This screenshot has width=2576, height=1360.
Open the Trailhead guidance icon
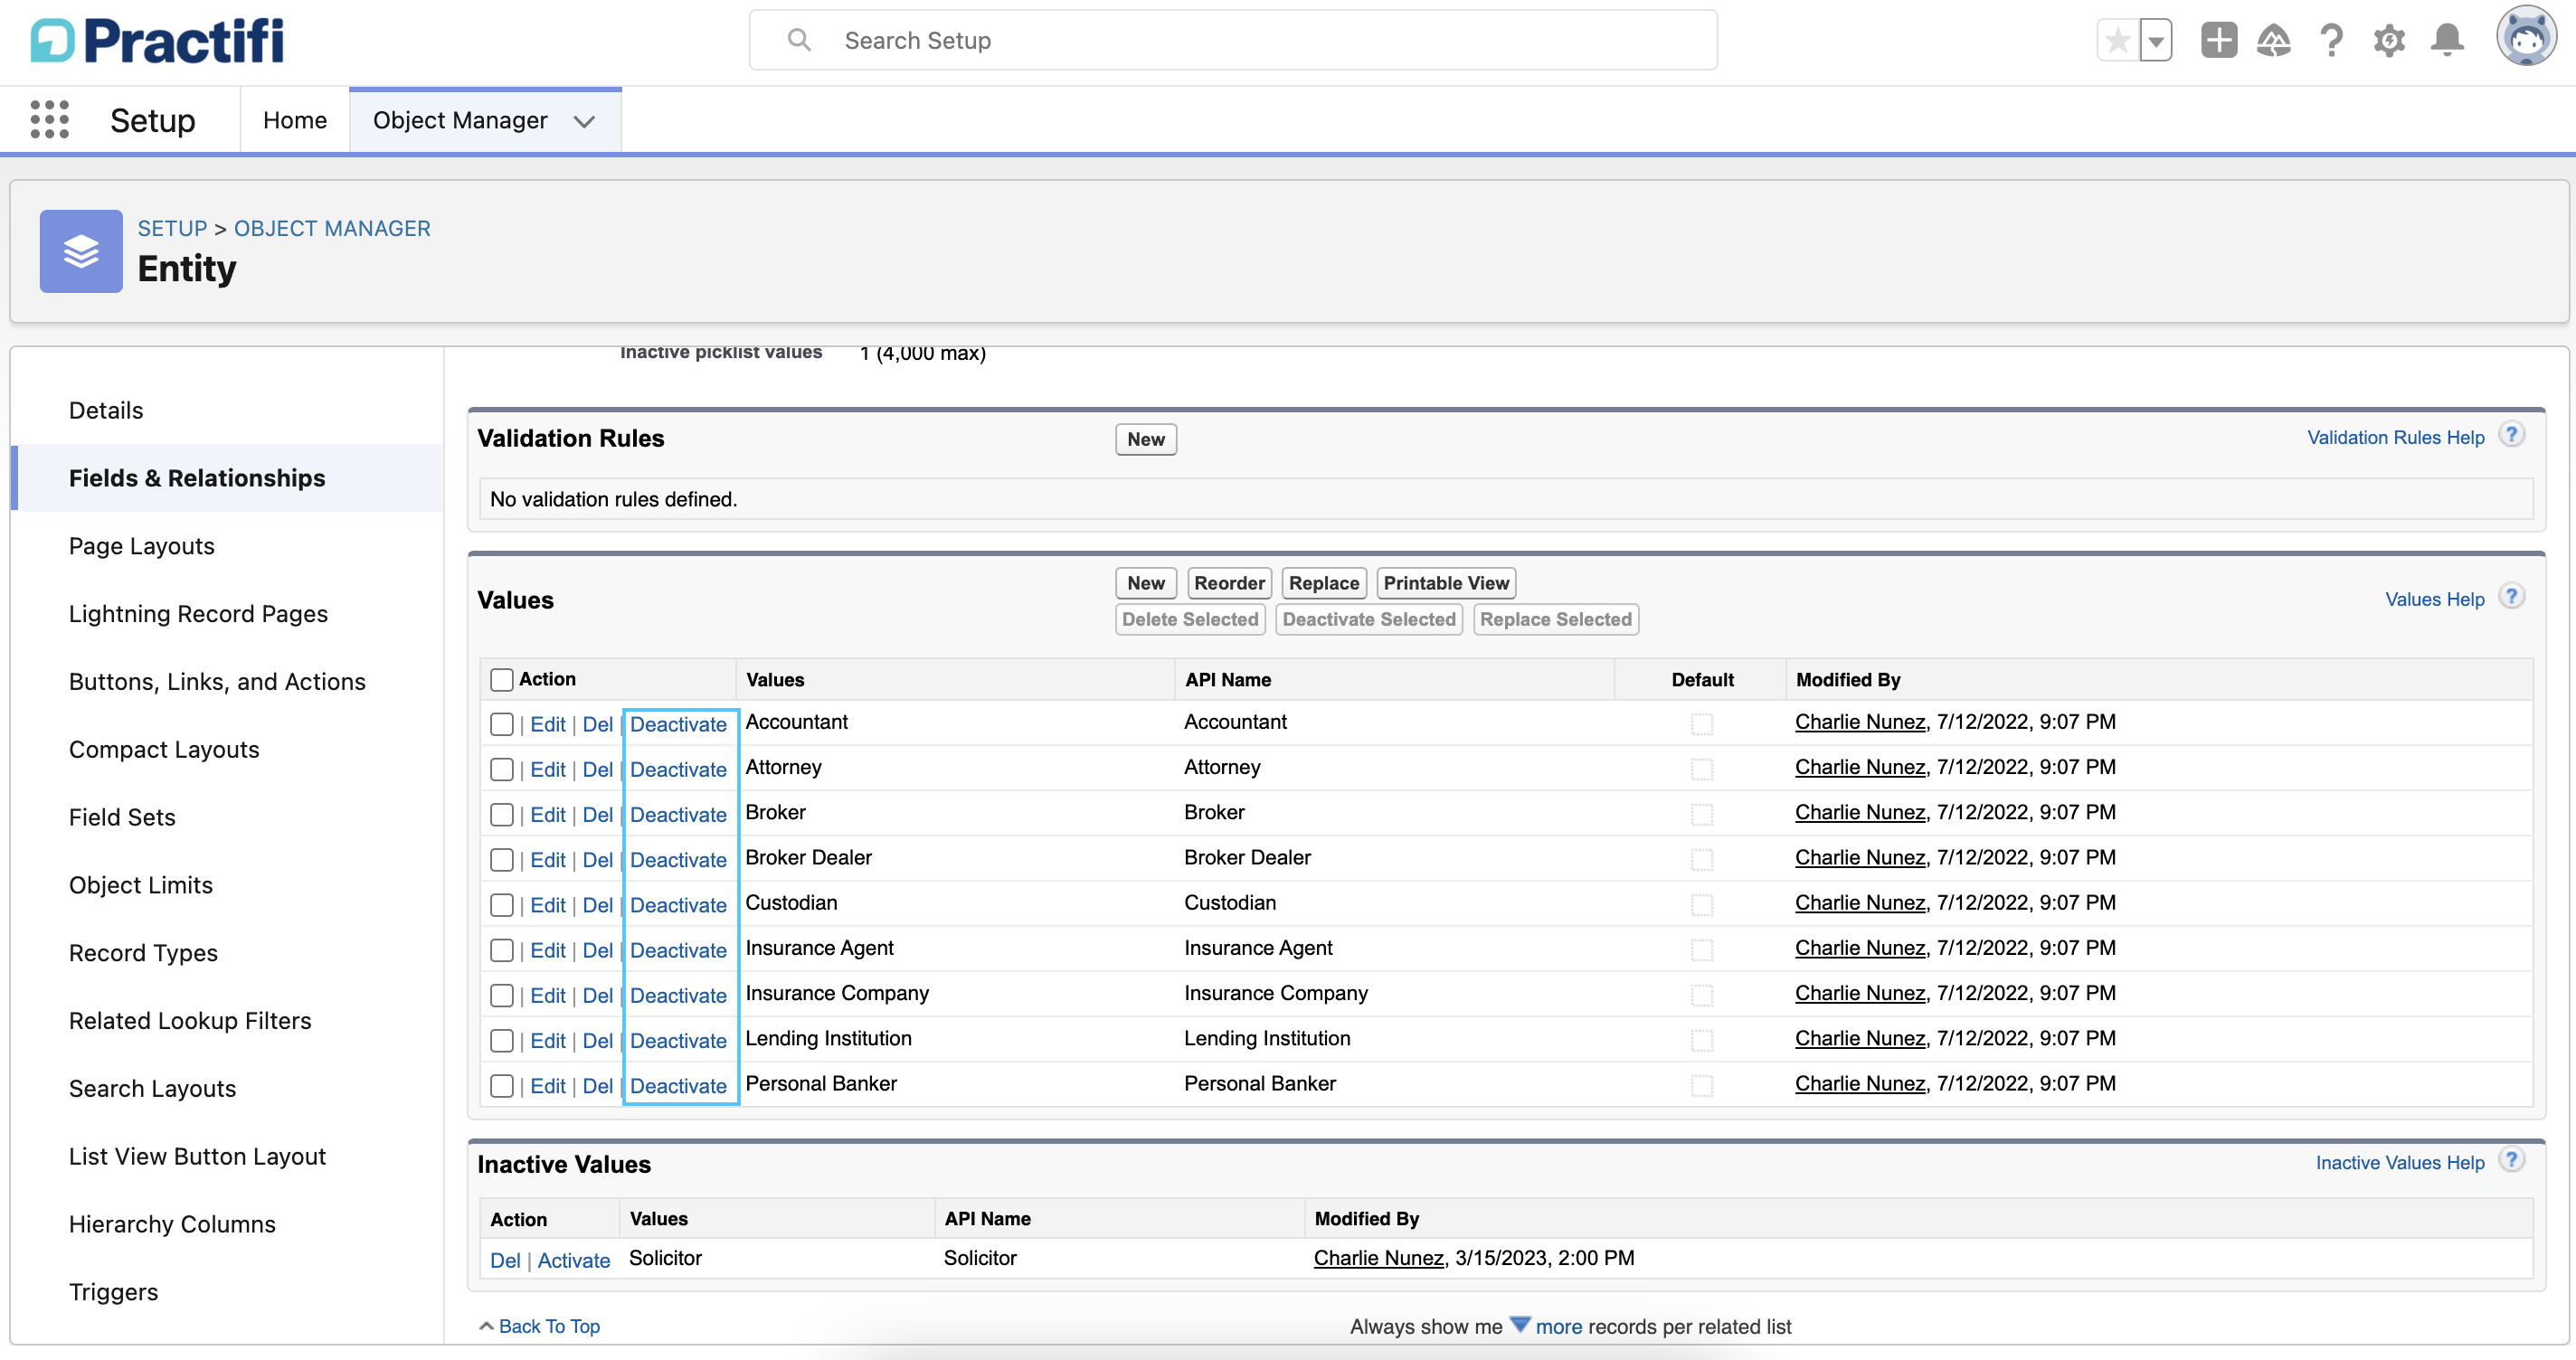pyautogui.click(x=2273, y=41)
